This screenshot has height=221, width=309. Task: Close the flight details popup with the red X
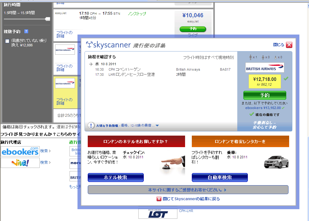(x=289, y=45)
